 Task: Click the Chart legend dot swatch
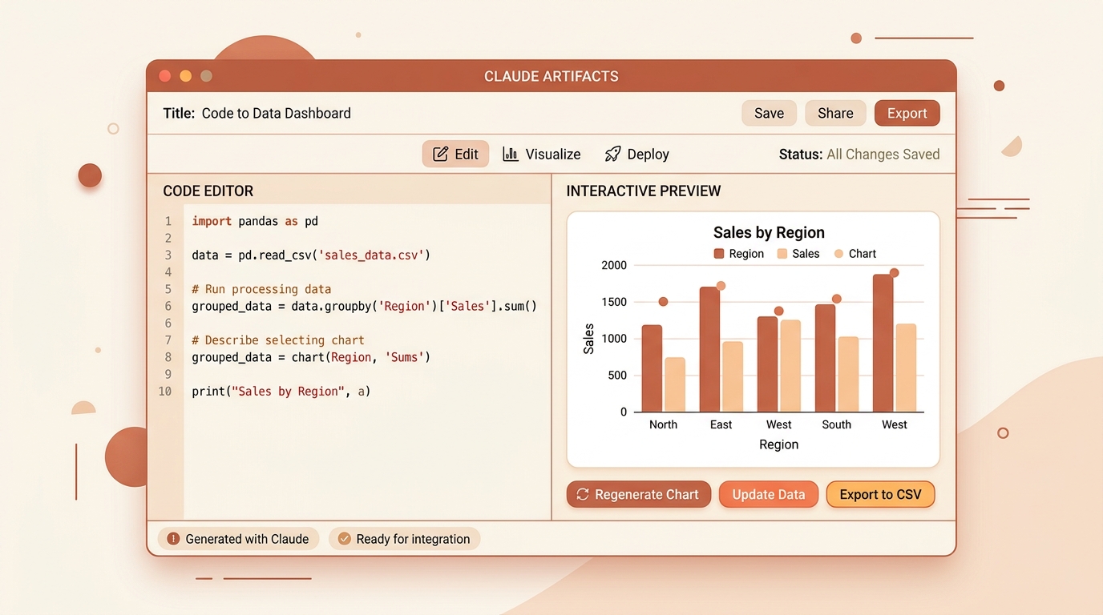839,254
